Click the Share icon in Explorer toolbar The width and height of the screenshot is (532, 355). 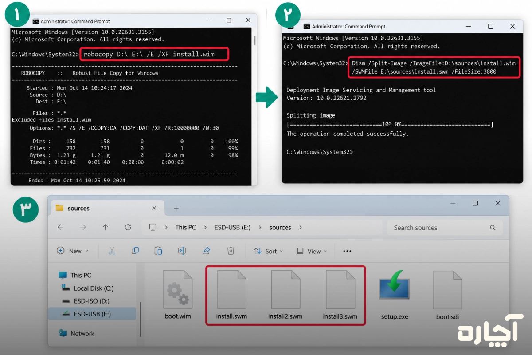206,251
